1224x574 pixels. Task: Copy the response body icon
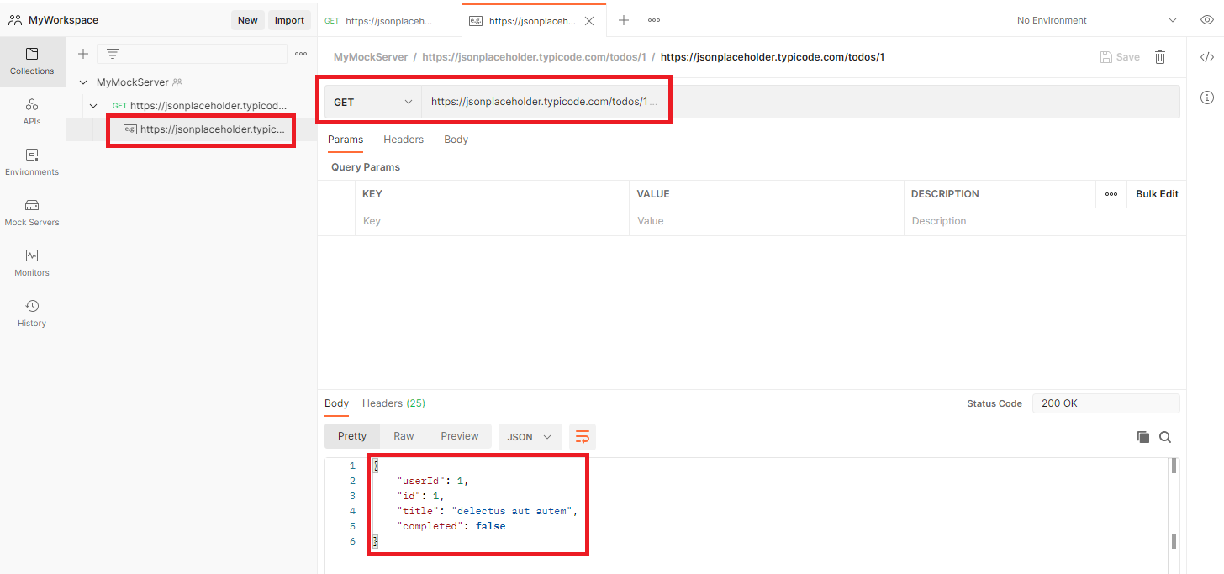click(1142, 436)
